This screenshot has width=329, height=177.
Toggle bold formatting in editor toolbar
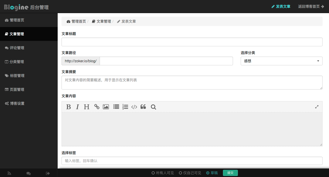pos(68,107)
